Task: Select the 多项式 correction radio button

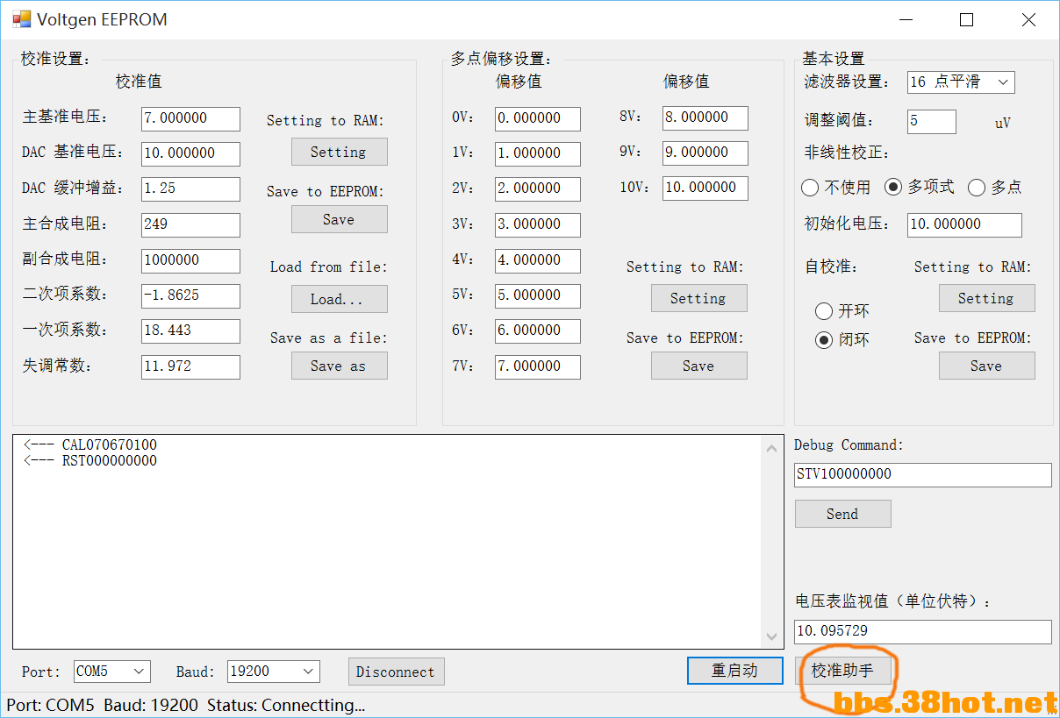Action: (919, 187)
